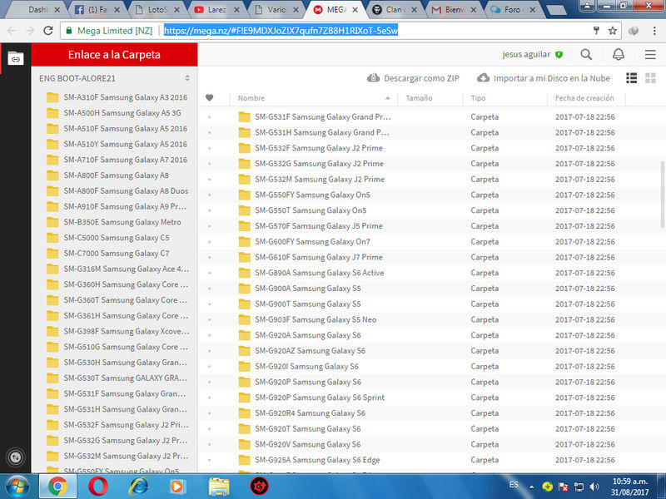The image size is (666, 499).
Task: Click favourite dot for SM-G920T Galaxy S6 row
Action: click(x=210, y=429)
